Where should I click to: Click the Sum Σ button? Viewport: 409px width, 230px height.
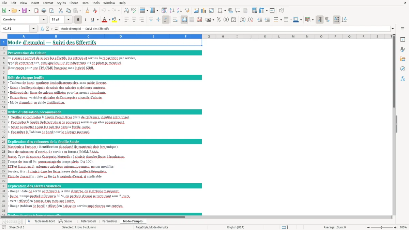48,29
